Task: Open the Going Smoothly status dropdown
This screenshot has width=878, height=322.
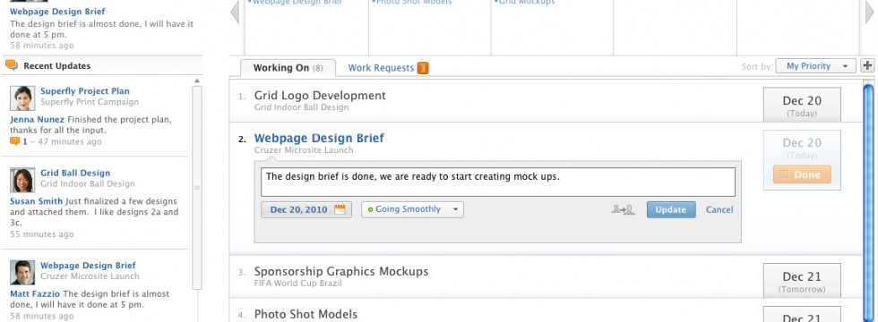Action: [x=412, y=209]
